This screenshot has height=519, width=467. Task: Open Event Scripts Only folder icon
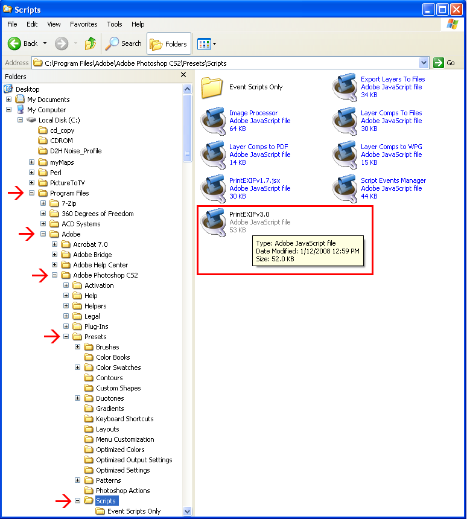[212, 88]
